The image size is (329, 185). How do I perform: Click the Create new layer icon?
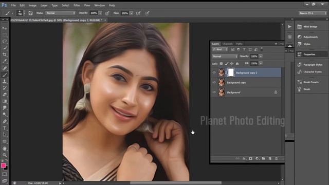point(270,159)
